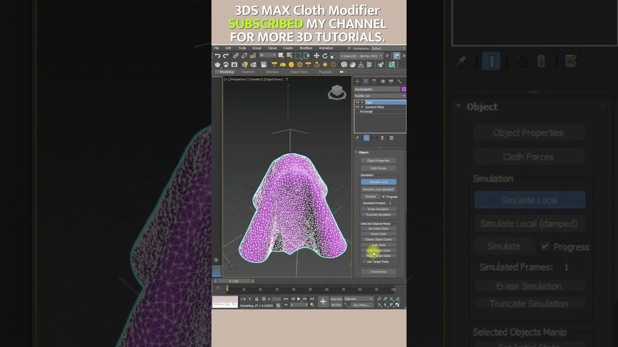The image size is (618, 347).
Task: Expand menu bar overflow chevrons
Action: coord(349,48)
